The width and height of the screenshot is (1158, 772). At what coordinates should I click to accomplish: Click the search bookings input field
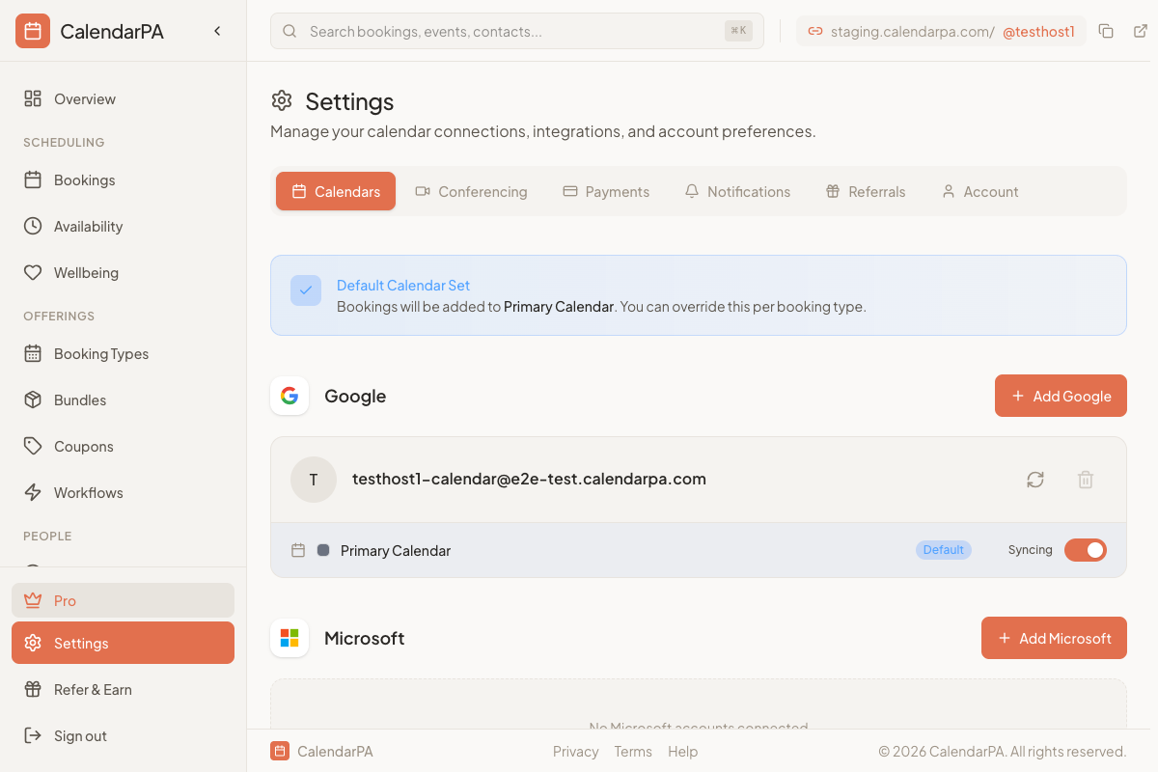502,31
